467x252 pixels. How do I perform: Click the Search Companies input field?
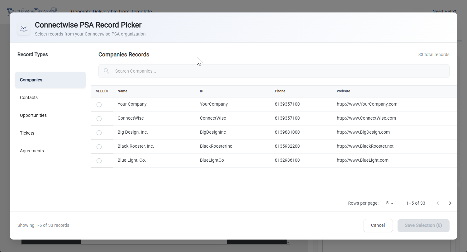(x=274, y=71)
